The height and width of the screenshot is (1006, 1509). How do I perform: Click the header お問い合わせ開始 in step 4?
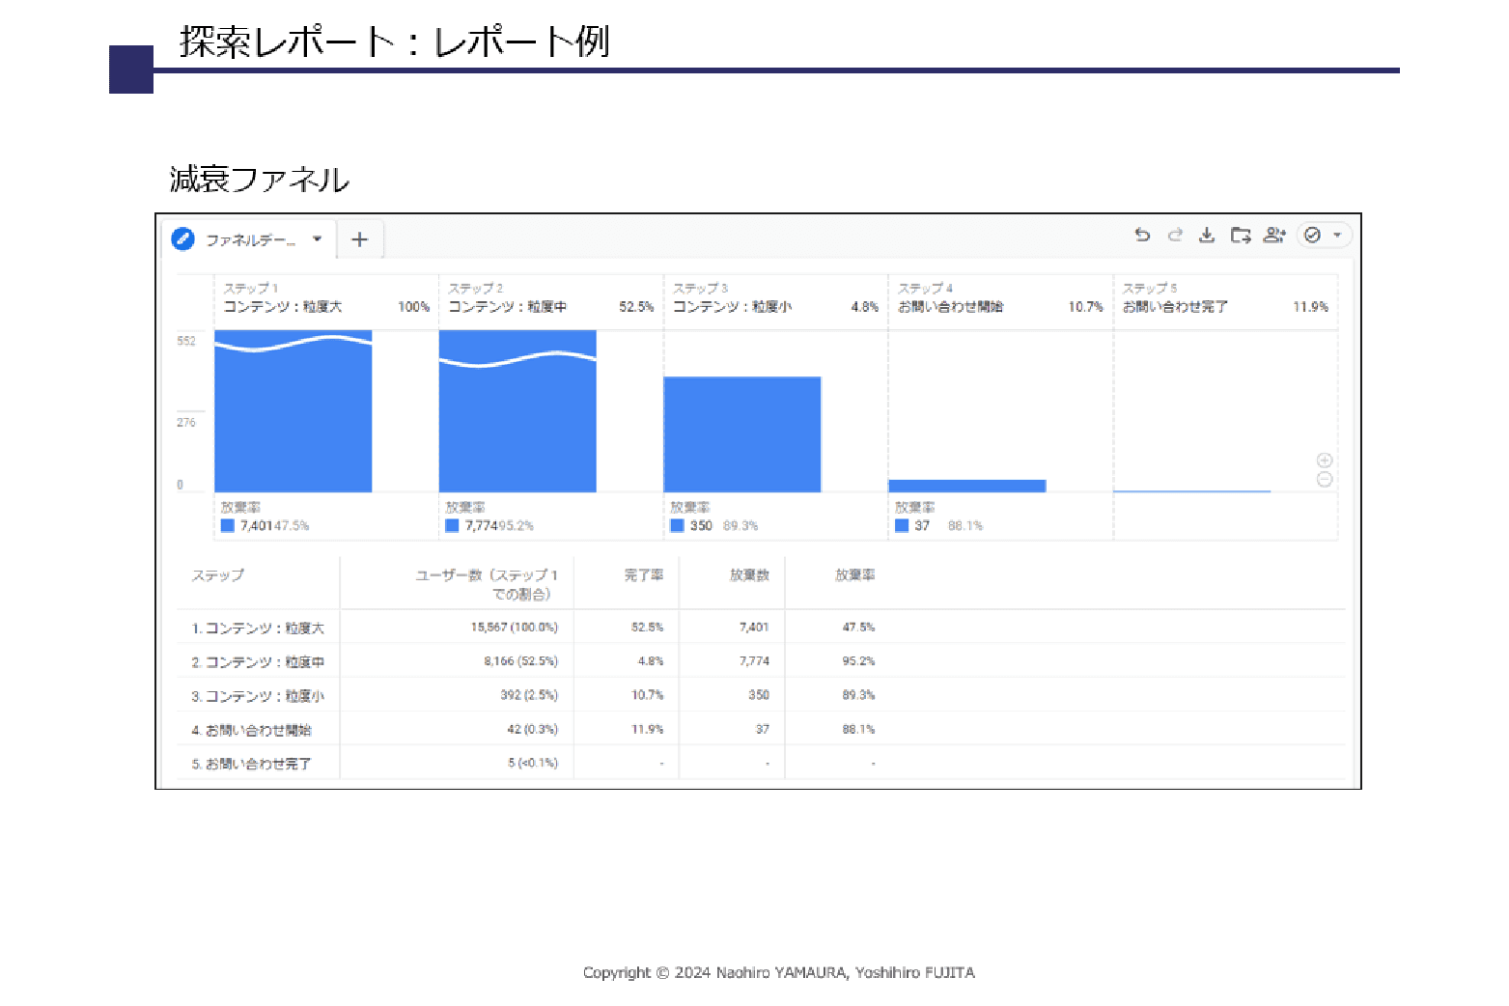click(951, 307)
